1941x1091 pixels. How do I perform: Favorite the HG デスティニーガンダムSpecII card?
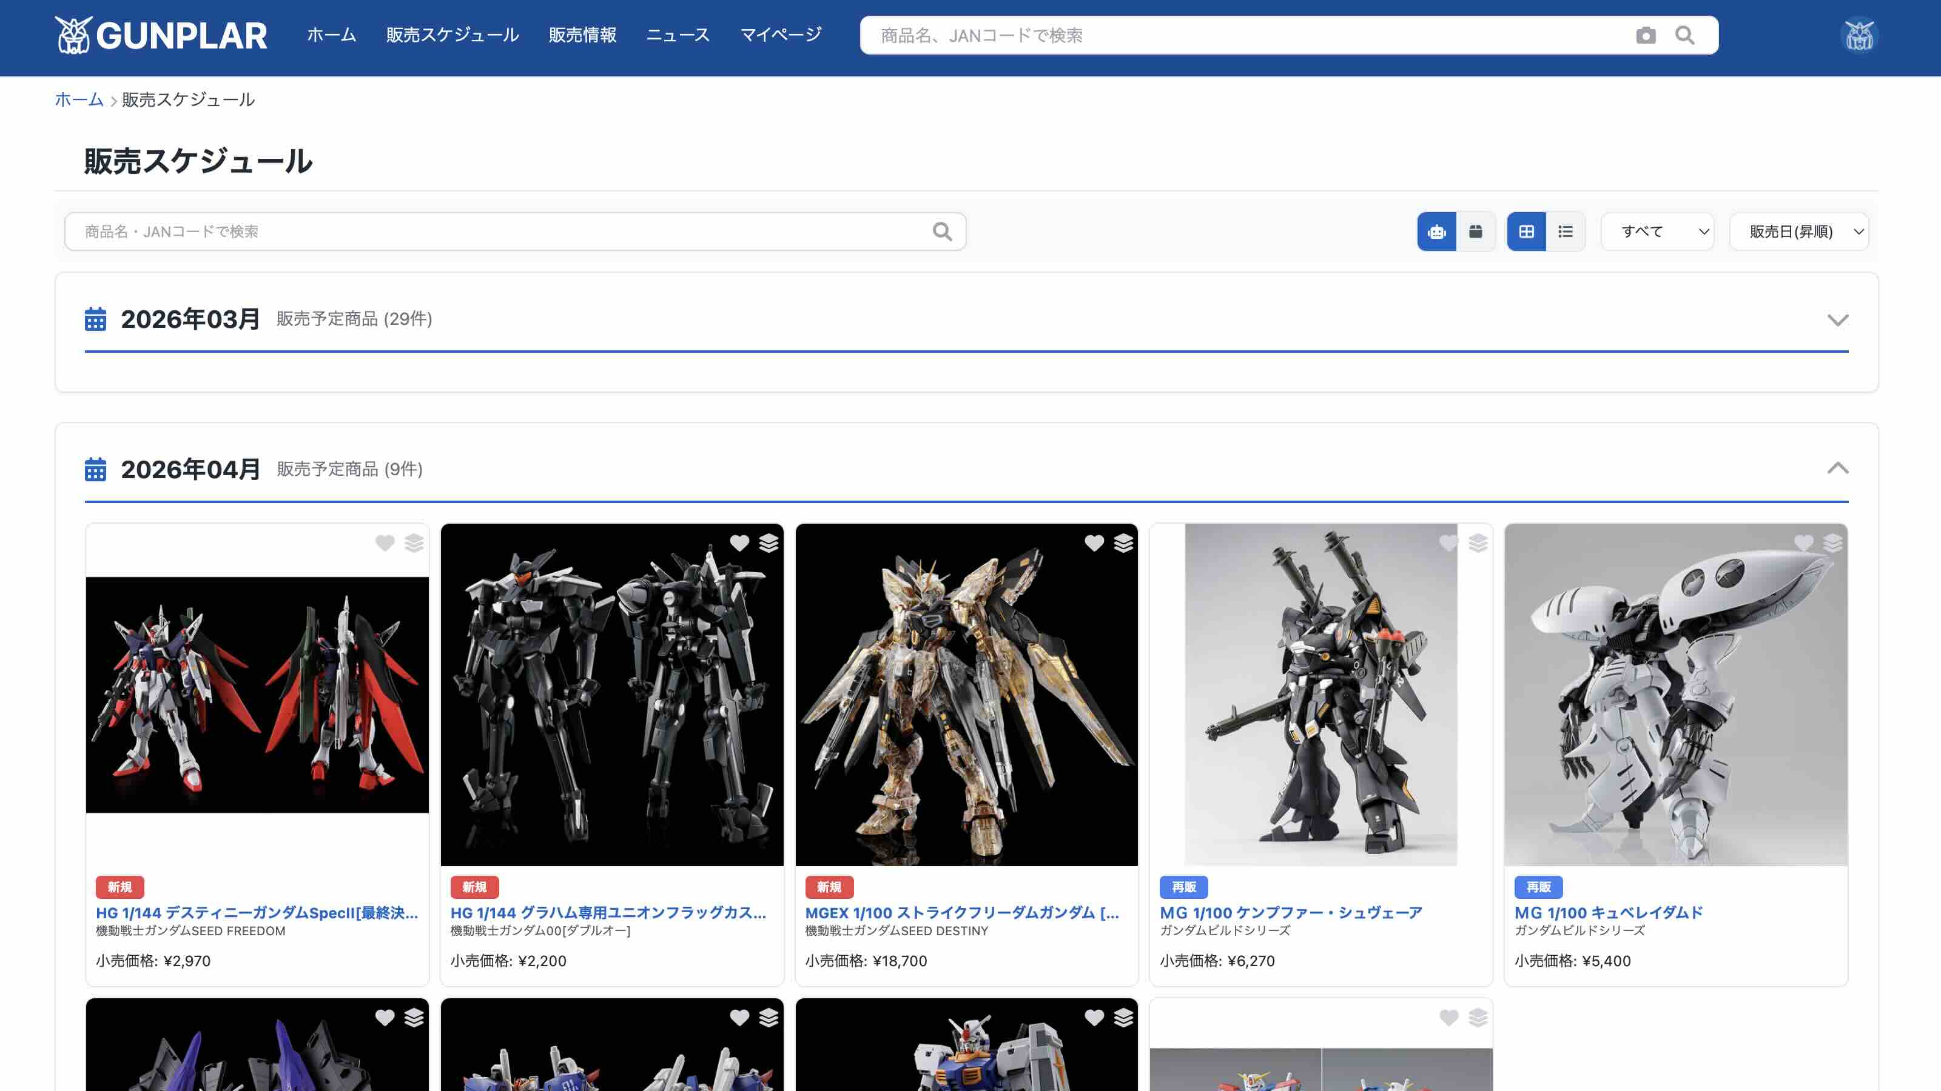tap(385, 543)
